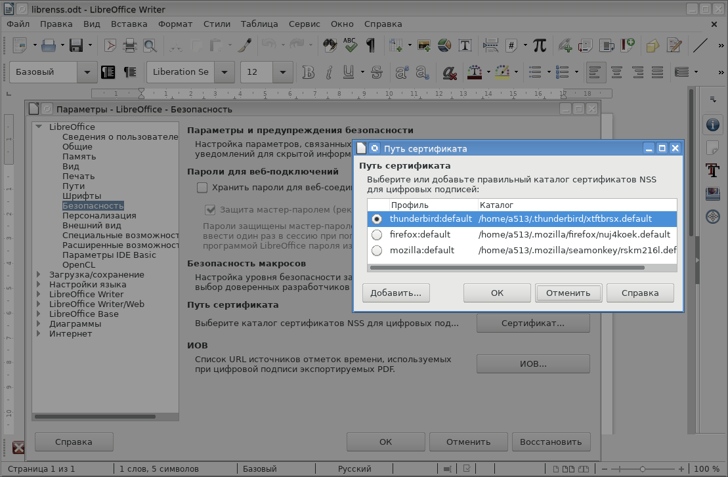Screen dimensions: 728x477
Task: Click 'Справка' in certificate path dialog
Action: point(640,293)
